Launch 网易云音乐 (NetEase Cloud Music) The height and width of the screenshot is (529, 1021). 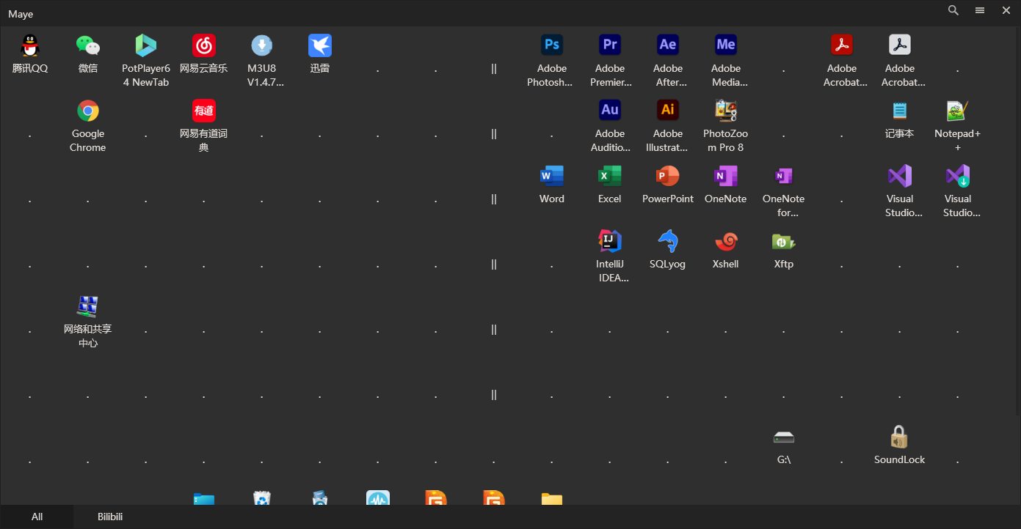pyautogui.click(x=203, y=44)
